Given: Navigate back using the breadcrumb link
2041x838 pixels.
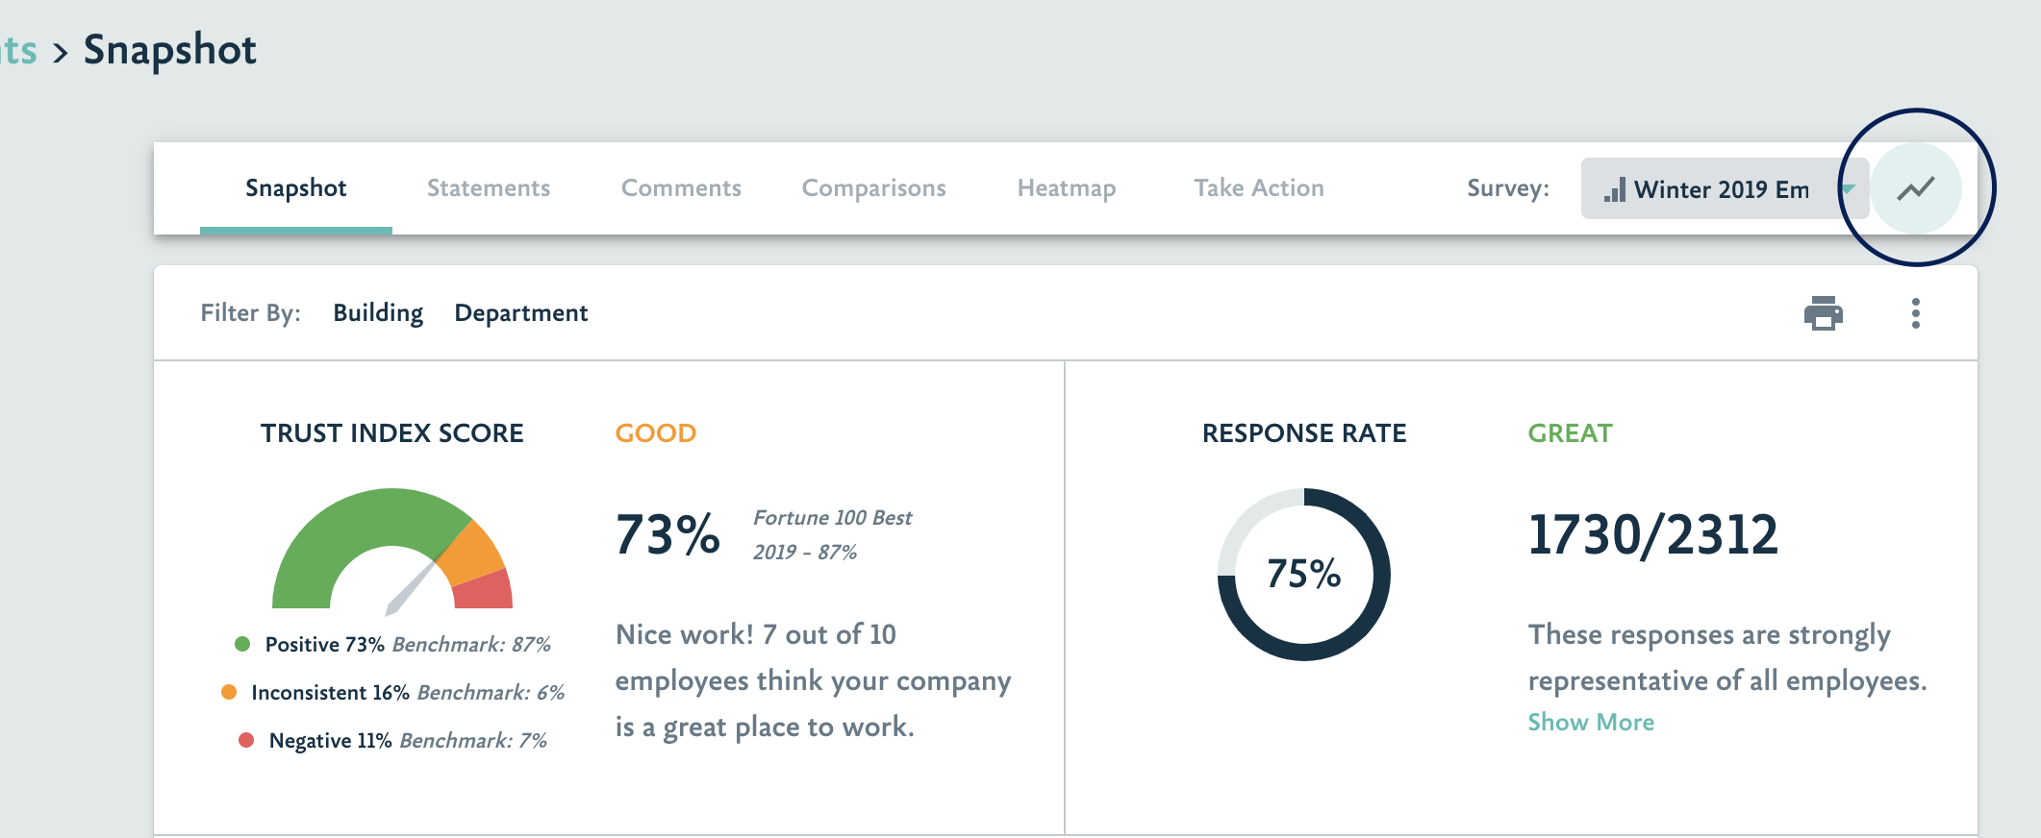Looking at the screenshot, I should [17, 48].
